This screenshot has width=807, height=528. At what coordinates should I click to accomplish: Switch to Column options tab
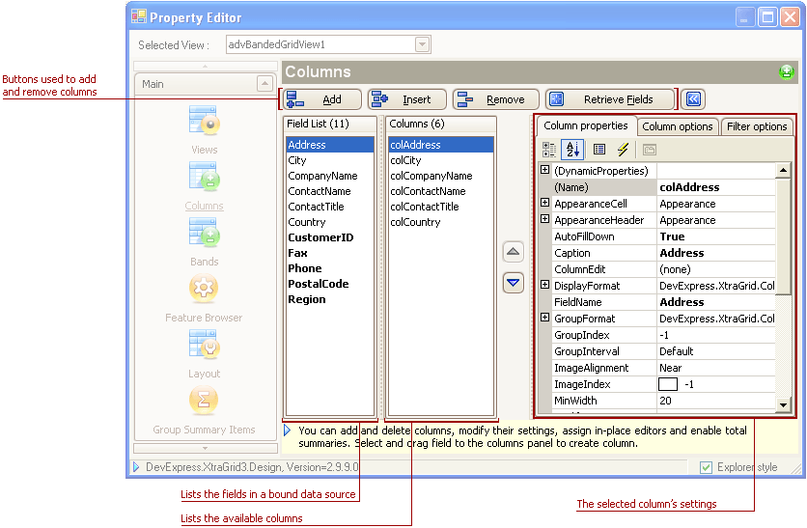(x=678, y=126)
